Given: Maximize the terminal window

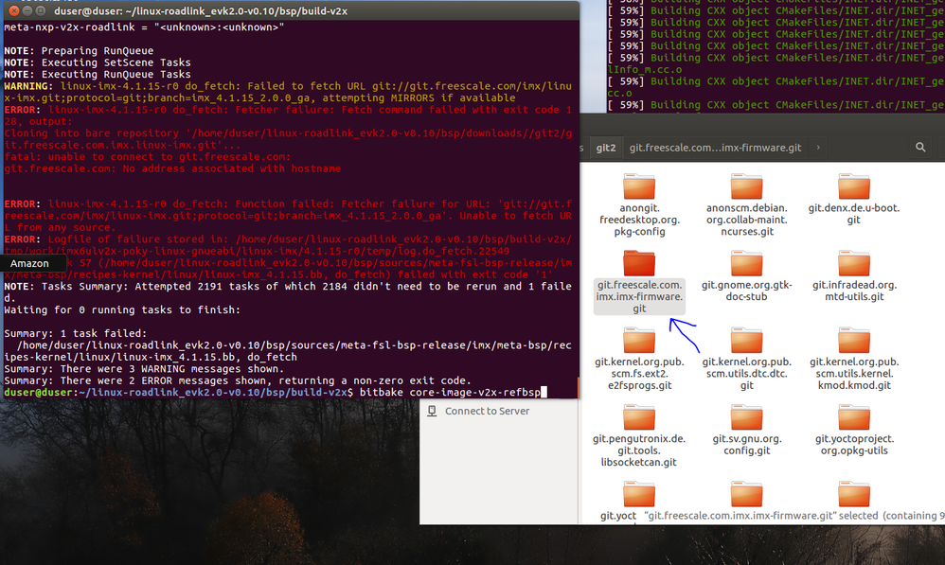Looking at the screenshot, I should 41,10.
